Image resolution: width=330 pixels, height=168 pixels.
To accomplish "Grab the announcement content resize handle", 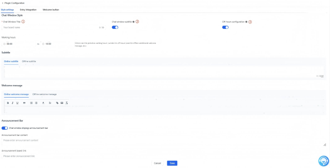I will pos(325,145).
